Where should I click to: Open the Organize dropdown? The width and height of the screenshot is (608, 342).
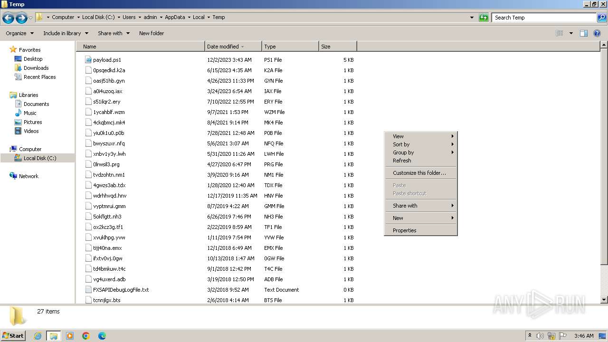pos(20,33)
